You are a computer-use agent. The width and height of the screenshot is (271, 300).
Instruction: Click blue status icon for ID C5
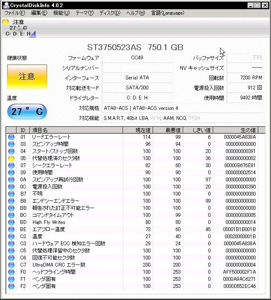tap(11, 251)
